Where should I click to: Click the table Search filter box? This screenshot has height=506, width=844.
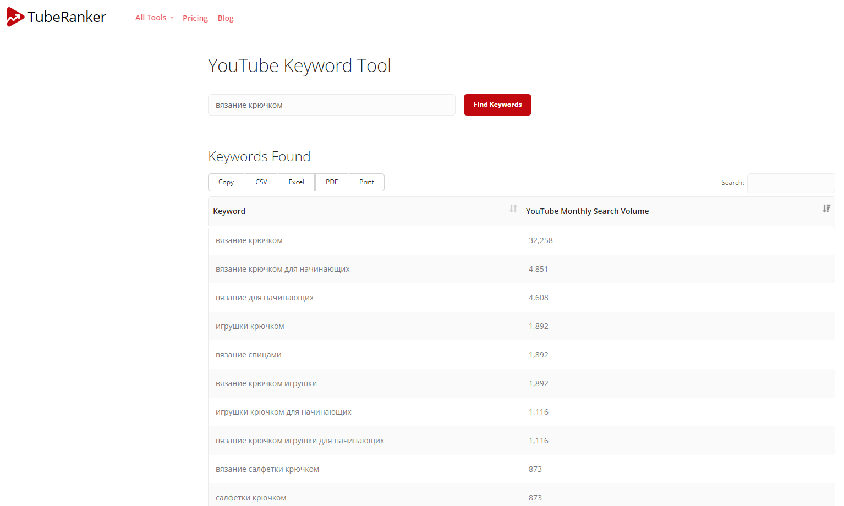pos(791,183)
